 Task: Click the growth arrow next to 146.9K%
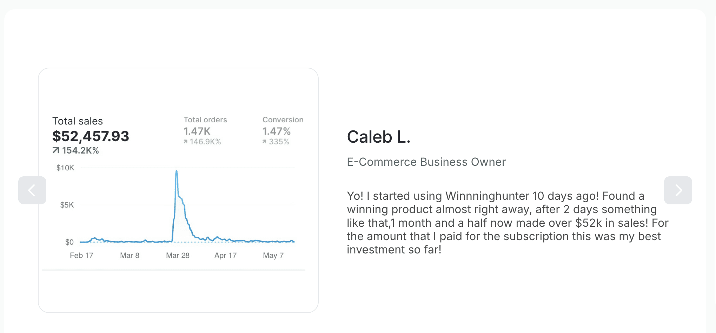185,142
